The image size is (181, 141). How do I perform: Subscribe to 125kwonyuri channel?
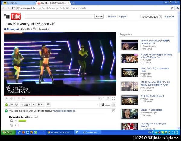point(44,29)
